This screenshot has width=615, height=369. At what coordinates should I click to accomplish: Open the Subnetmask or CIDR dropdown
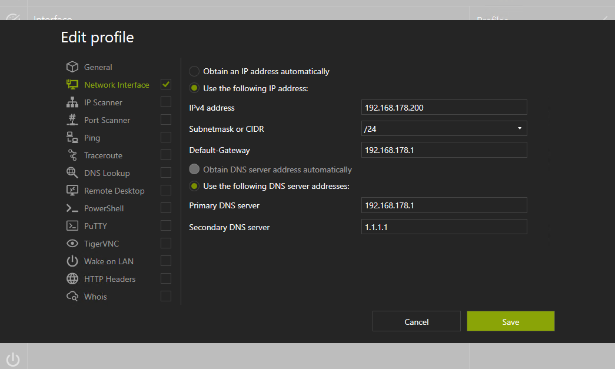pyautogui.click(x=519, y=128)
